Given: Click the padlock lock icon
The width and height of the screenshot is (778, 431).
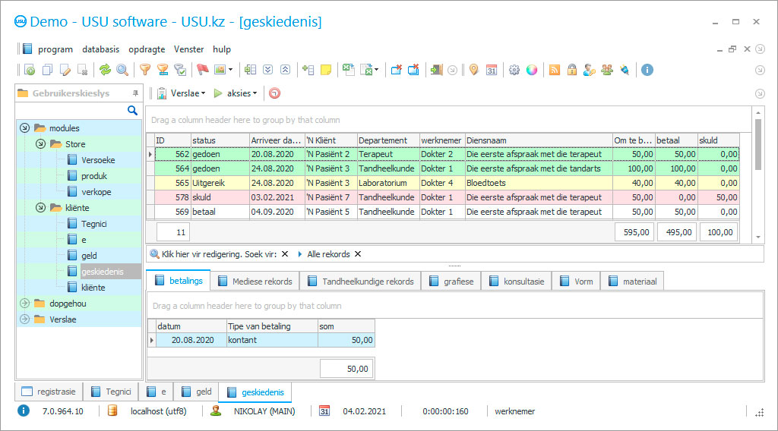Looking at the screenshot, I should (x=571, y=70).
